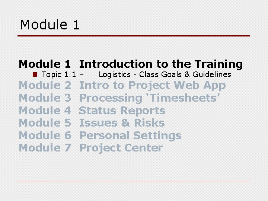Click the "Topic 1.1 –" text
Screen dimensions: 268x201
point(63,74)
